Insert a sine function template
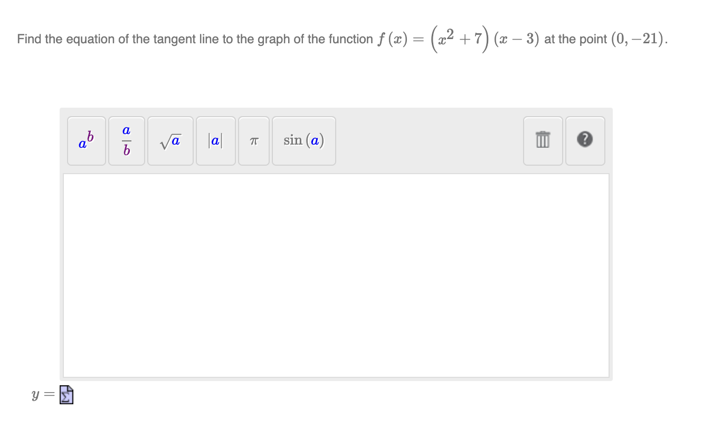712x428 pixels. tap(303, 140)
